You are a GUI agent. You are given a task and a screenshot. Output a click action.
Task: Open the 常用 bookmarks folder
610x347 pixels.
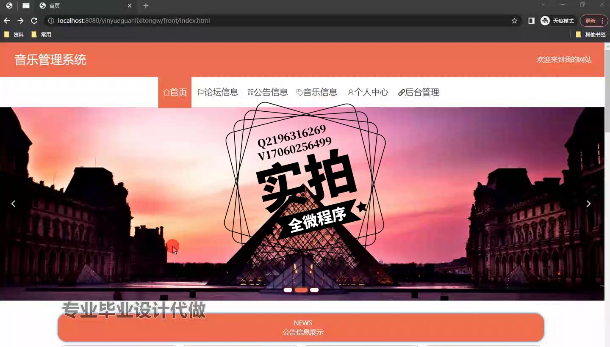(x=42, y=35)
